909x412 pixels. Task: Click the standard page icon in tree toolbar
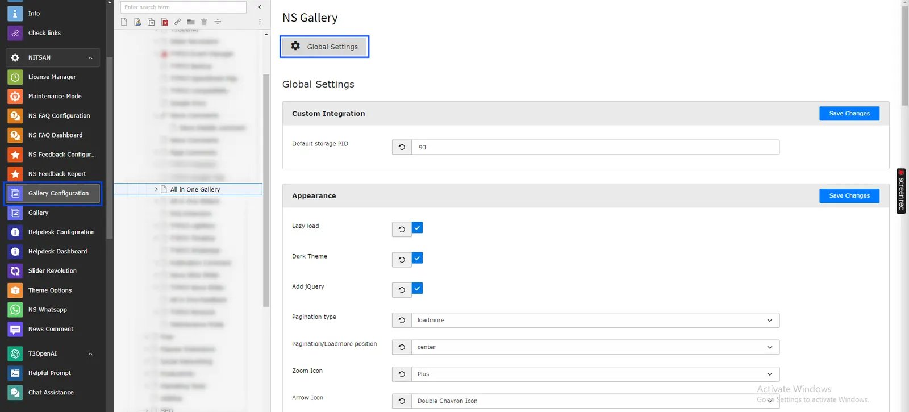click(x=124, y=22)
